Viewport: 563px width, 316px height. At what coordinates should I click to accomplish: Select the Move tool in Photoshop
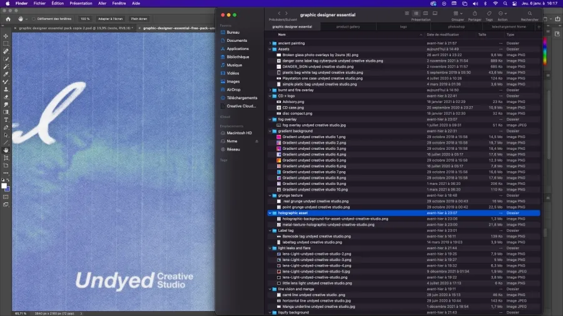coord(6,36)
